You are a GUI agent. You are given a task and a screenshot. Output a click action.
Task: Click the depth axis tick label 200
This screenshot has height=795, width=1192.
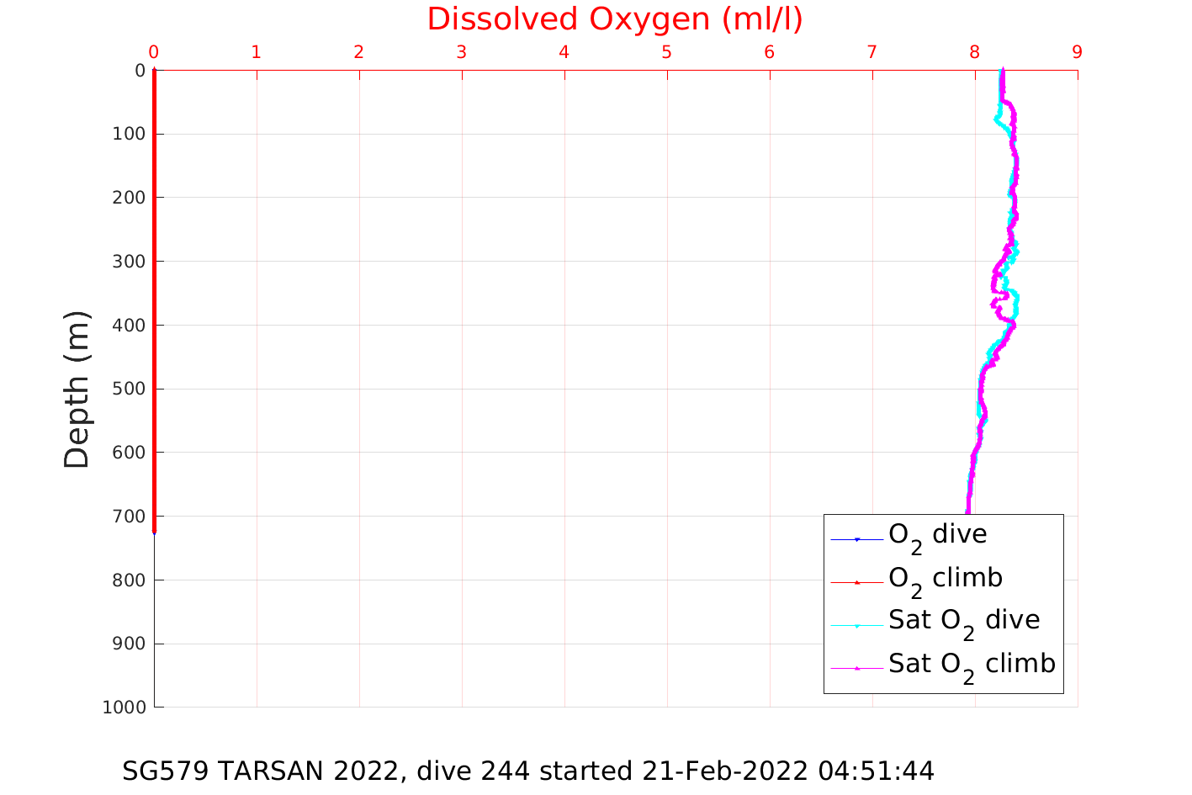click(x=129, y=198)
